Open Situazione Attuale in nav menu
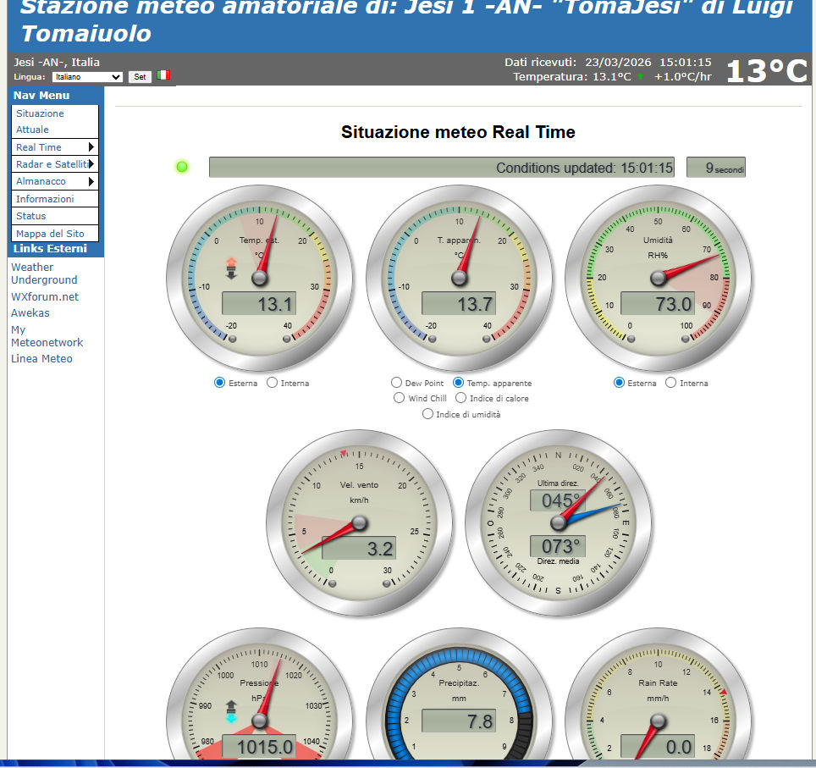816x768 pixels. pos(39,121)
